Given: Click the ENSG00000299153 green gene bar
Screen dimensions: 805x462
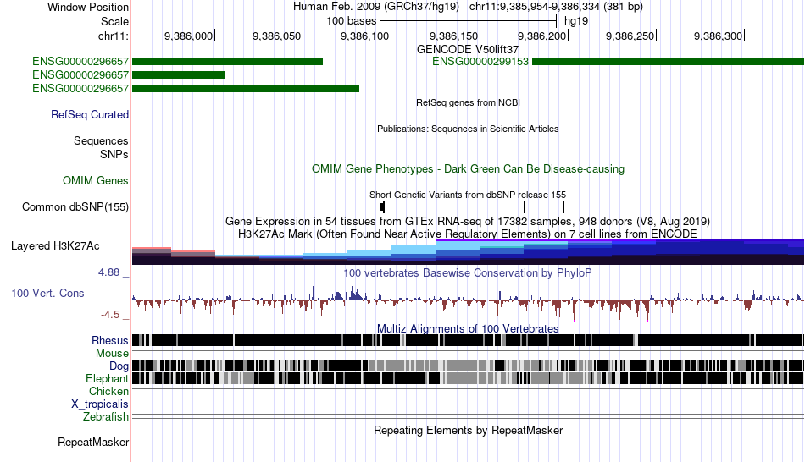Looking at the screenshot, I should [x=668, y=62].
